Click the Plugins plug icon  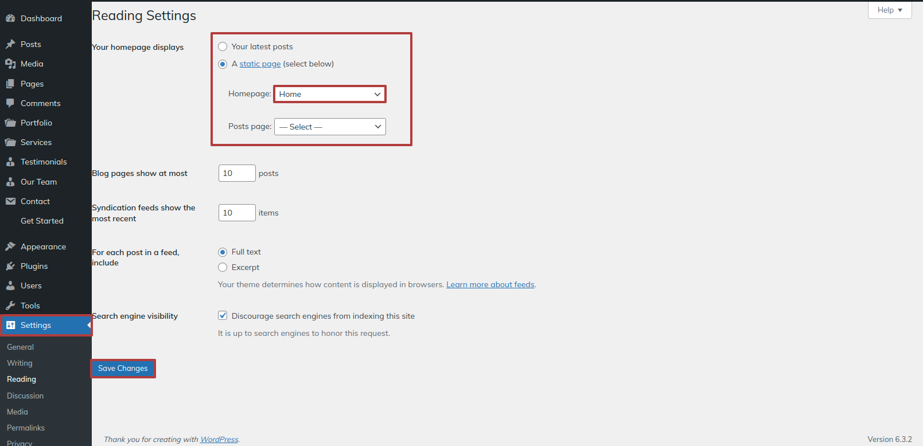(x=10, y=266)
